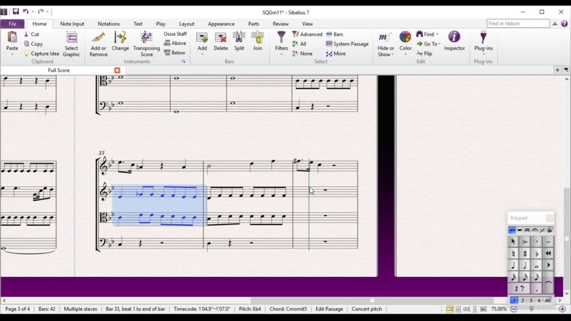Viewport: 571px width, 321px height.
Task: Click Select None
Action: tap(302, 53)
